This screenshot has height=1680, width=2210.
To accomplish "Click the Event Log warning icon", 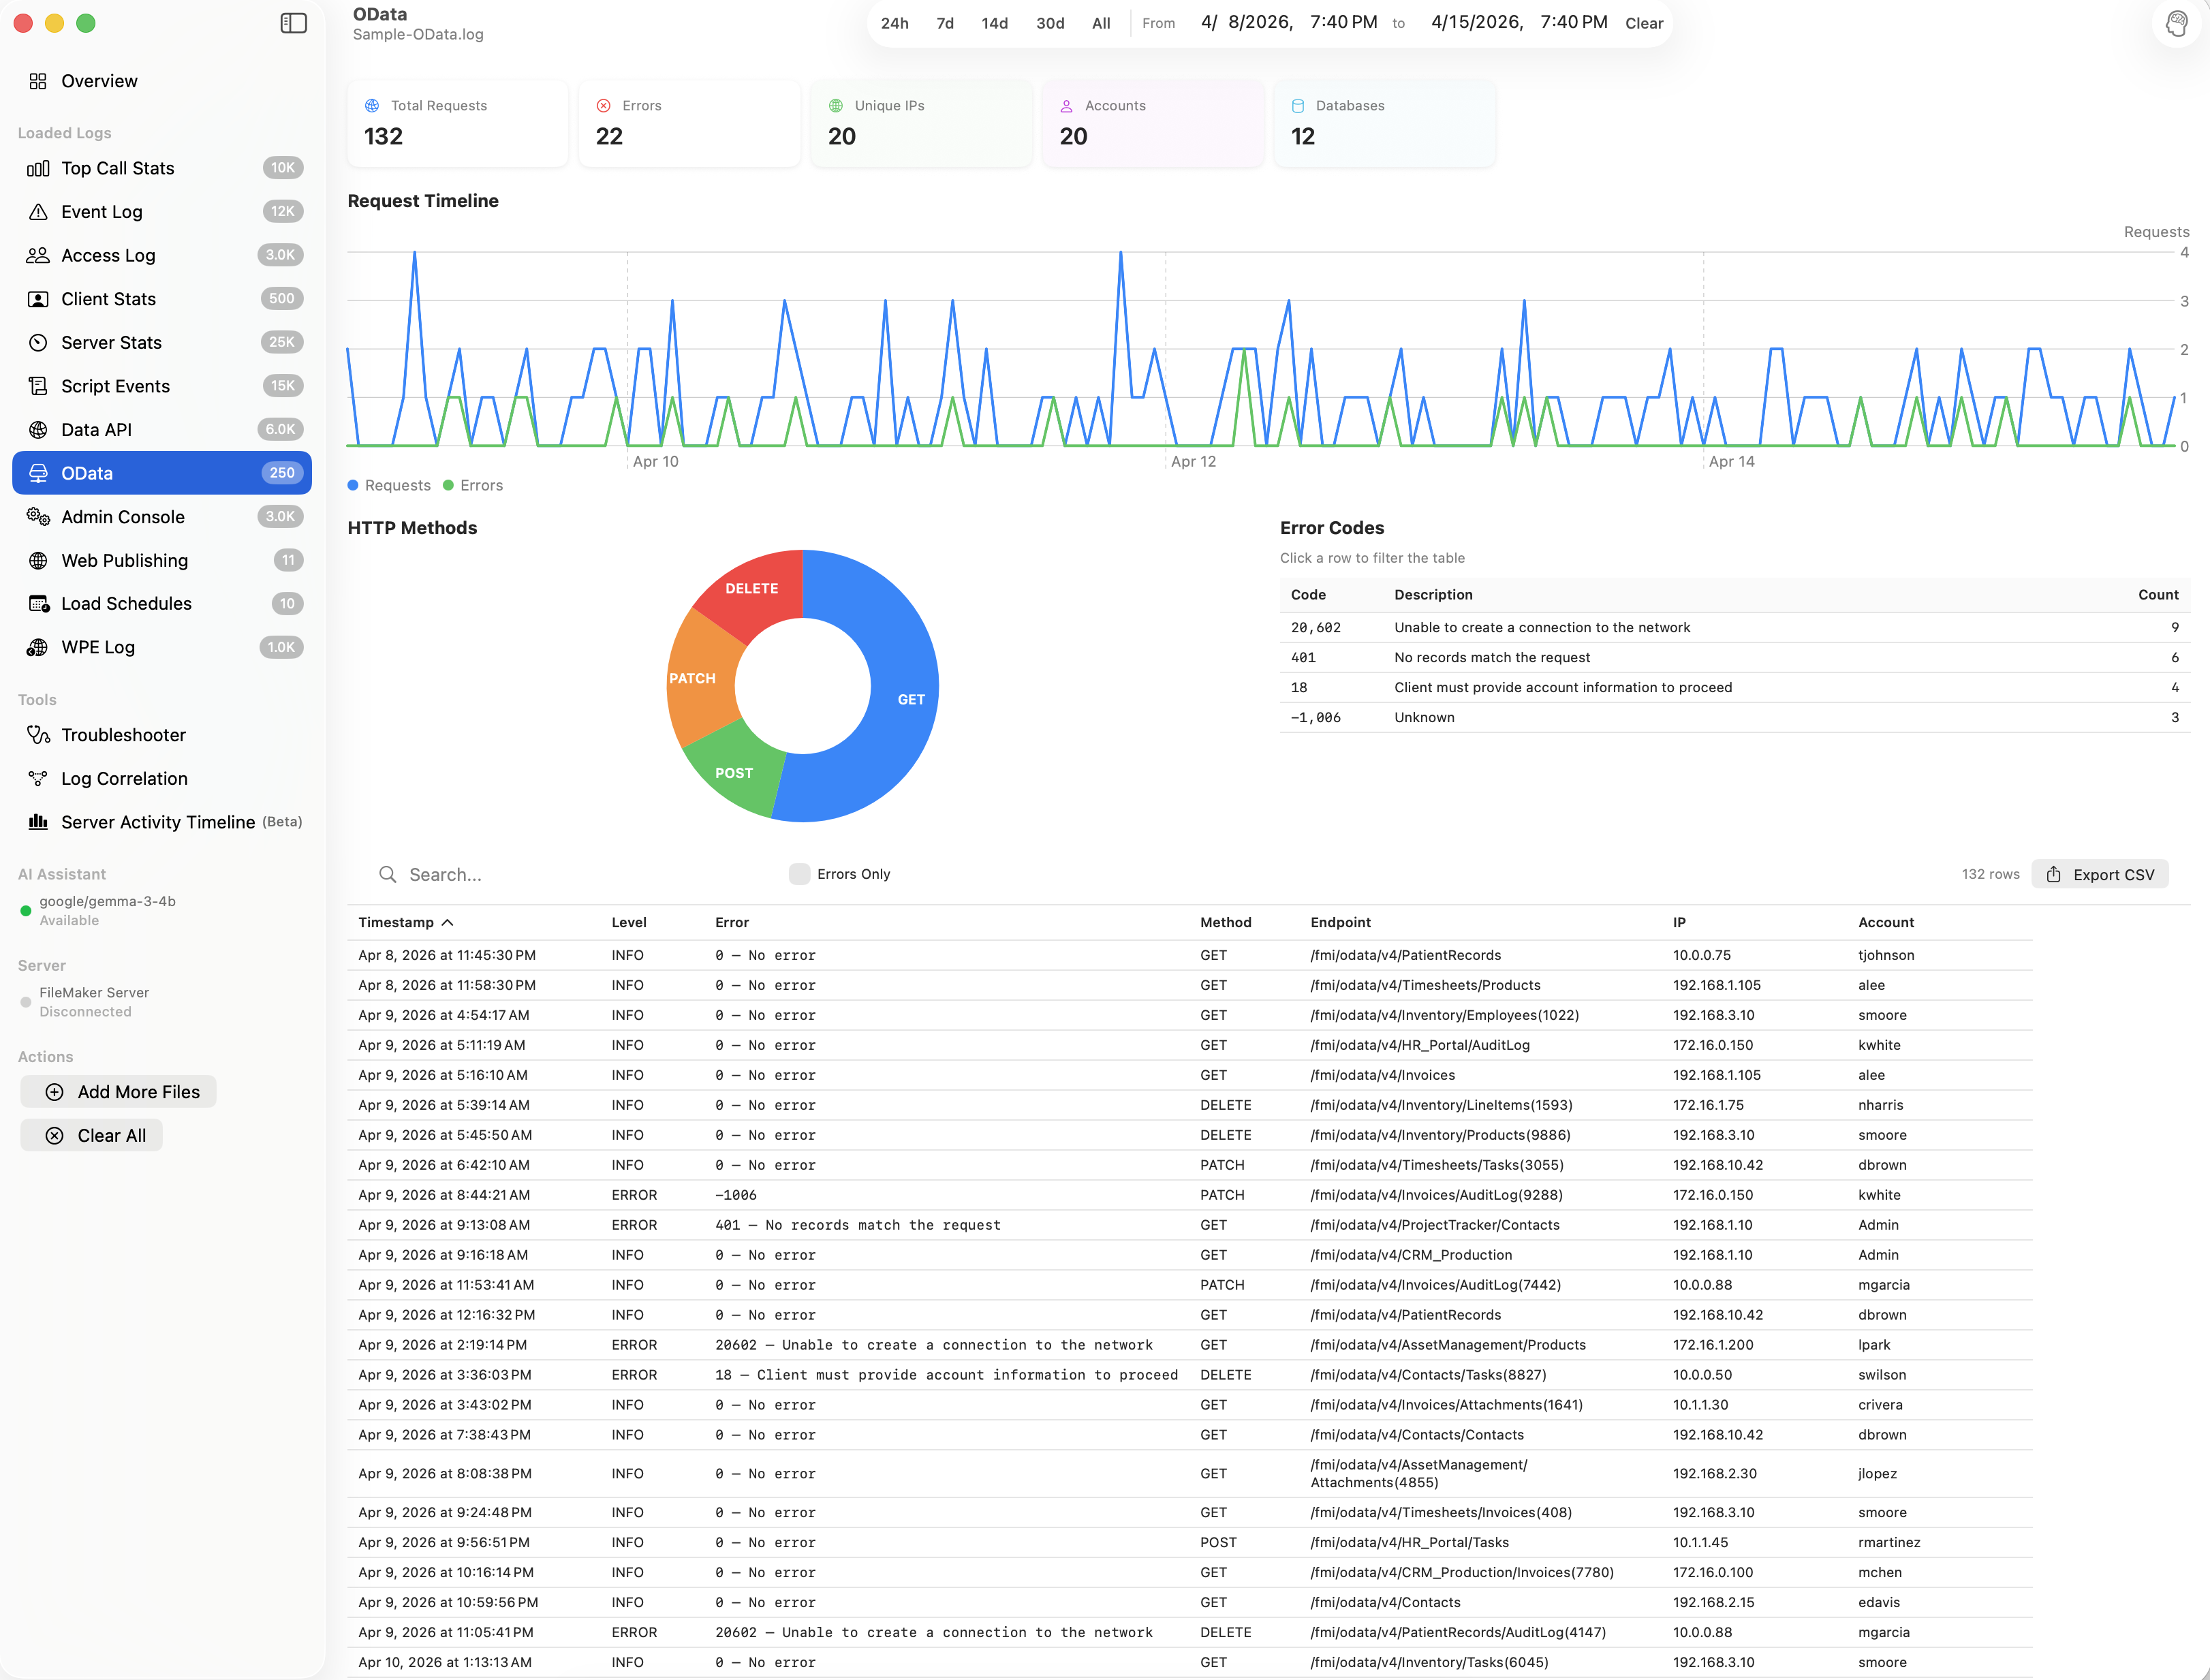I will 38,212.
